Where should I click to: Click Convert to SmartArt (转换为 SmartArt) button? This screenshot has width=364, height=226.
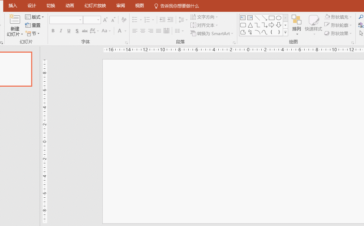[x=212, y=34]
